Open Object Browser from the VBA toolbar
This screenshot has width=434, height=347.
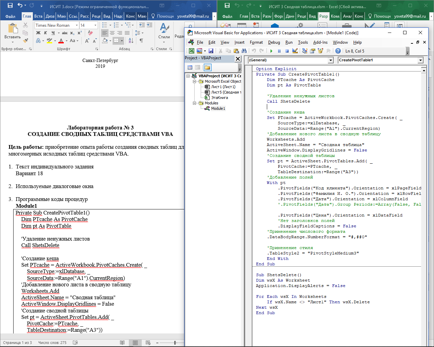(320, 51)
